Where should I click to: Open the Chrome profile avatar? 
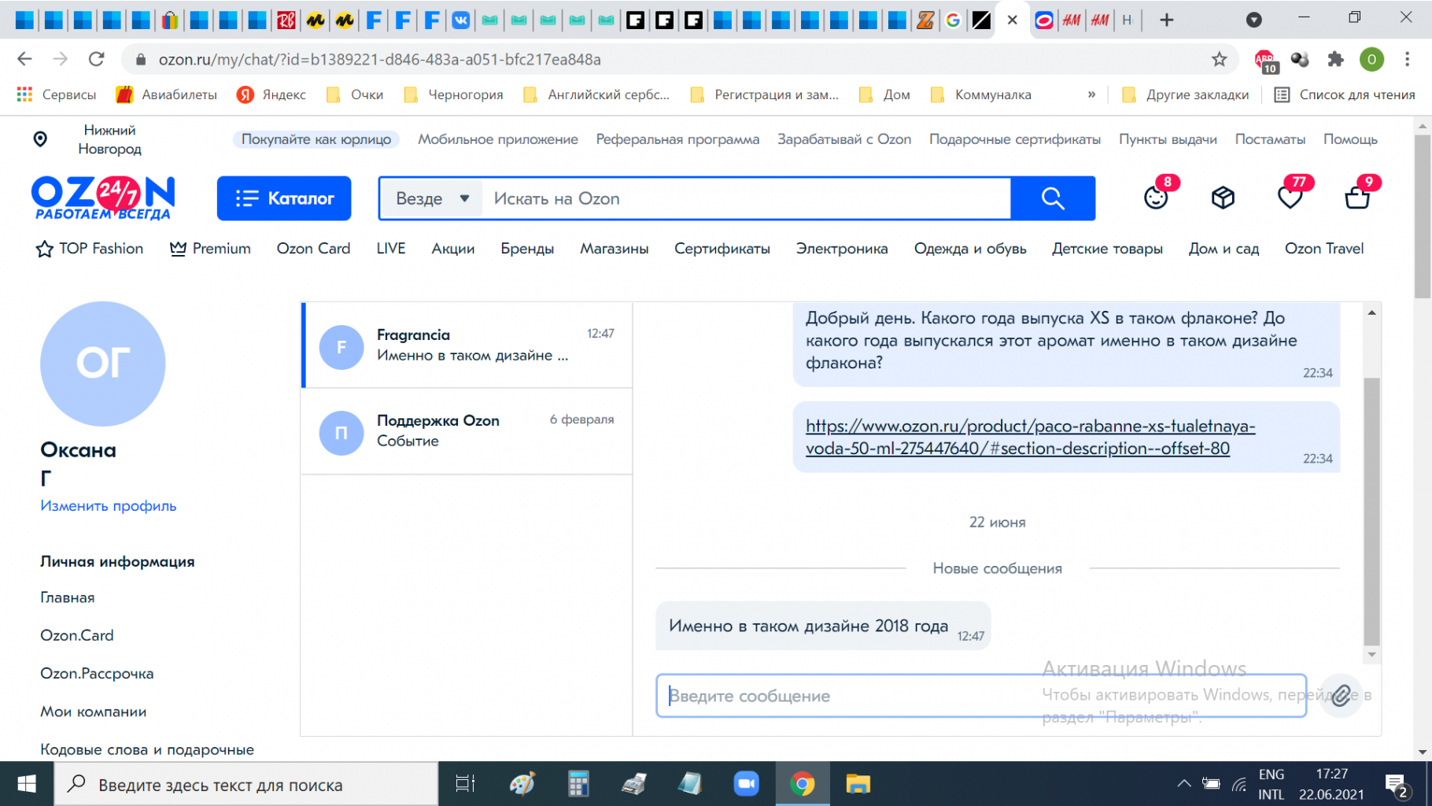pos(1371,59)
